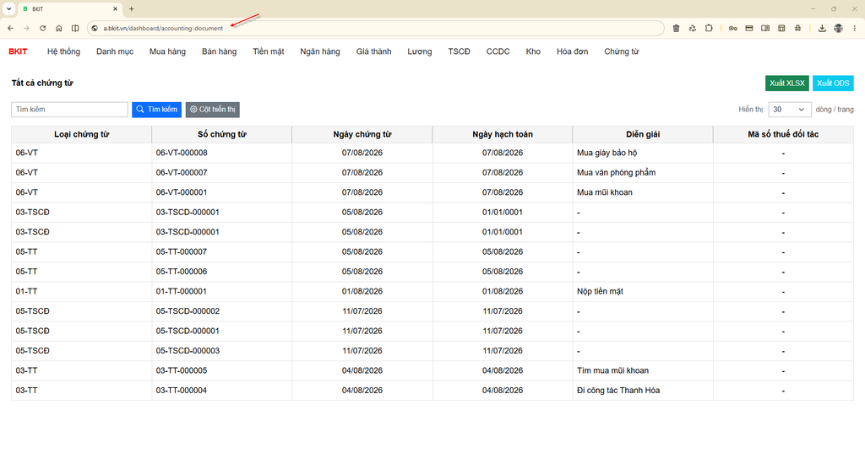Open the browser home page
Viewport: 865px width, 464px height.
(59, 28)
